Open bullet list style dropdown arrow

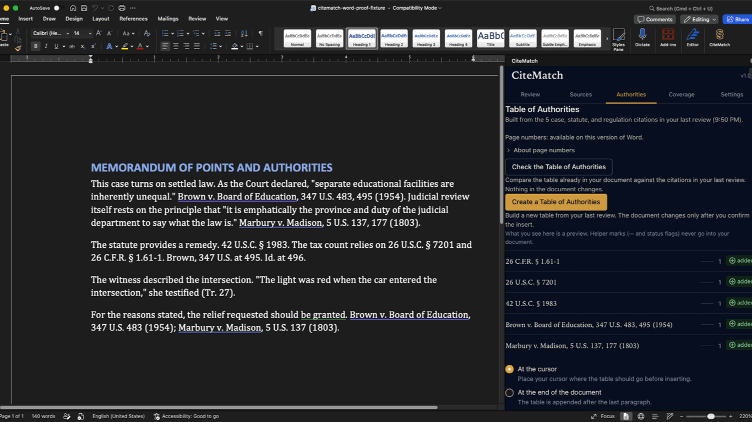172,34
